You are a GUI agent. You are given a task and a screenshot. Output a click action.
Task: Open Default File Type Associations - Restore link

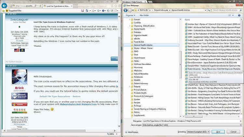pyautogui.click(x=60, y=96)
